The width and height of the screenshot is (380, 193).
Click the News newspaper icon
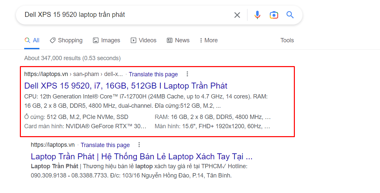click(169, 40)
